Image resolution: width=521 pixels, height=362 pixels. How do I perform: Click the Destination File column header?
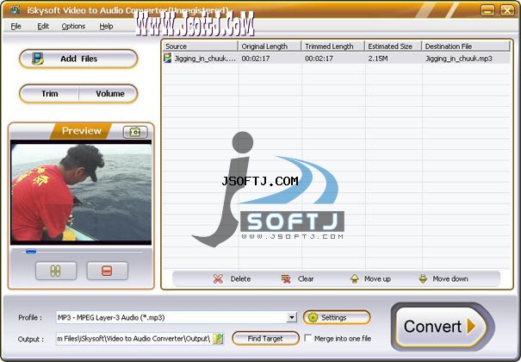466,47
